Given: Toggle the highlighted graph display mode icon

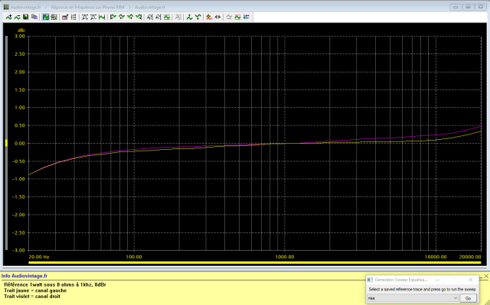Looking at the screenshot, I should click(x=46, y=17).
